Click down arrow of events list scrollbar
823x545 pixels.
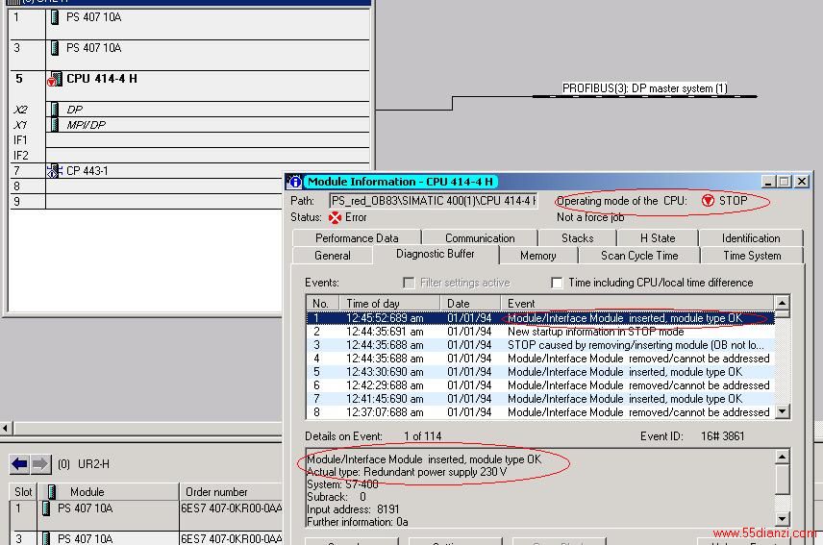pos(782,411)
